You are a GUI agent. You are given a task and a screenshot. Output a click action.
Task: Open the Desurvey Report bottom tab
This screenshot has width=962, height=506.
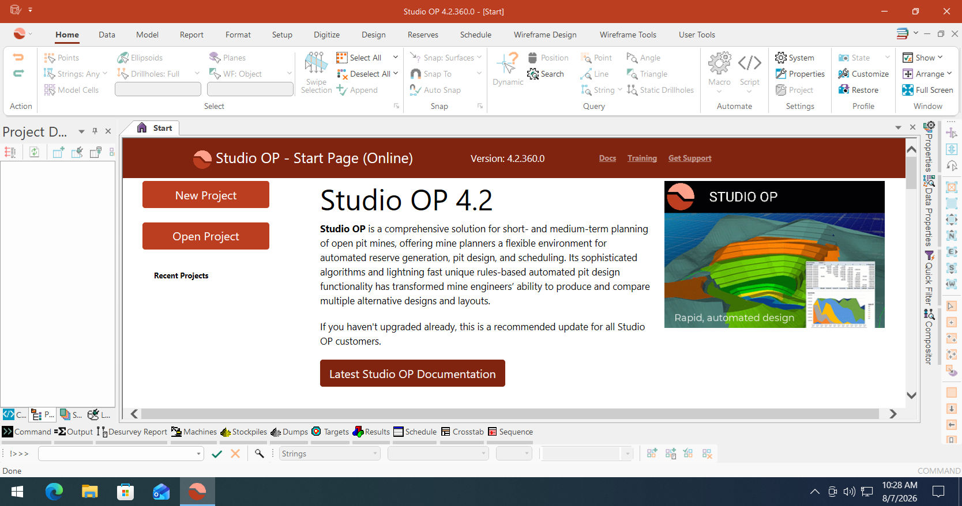[131, 432]
